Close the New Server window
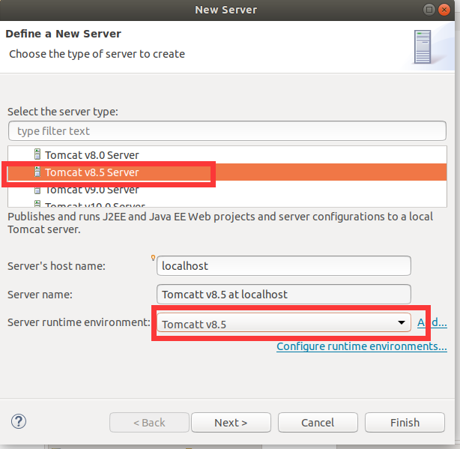 pos(444,10)
